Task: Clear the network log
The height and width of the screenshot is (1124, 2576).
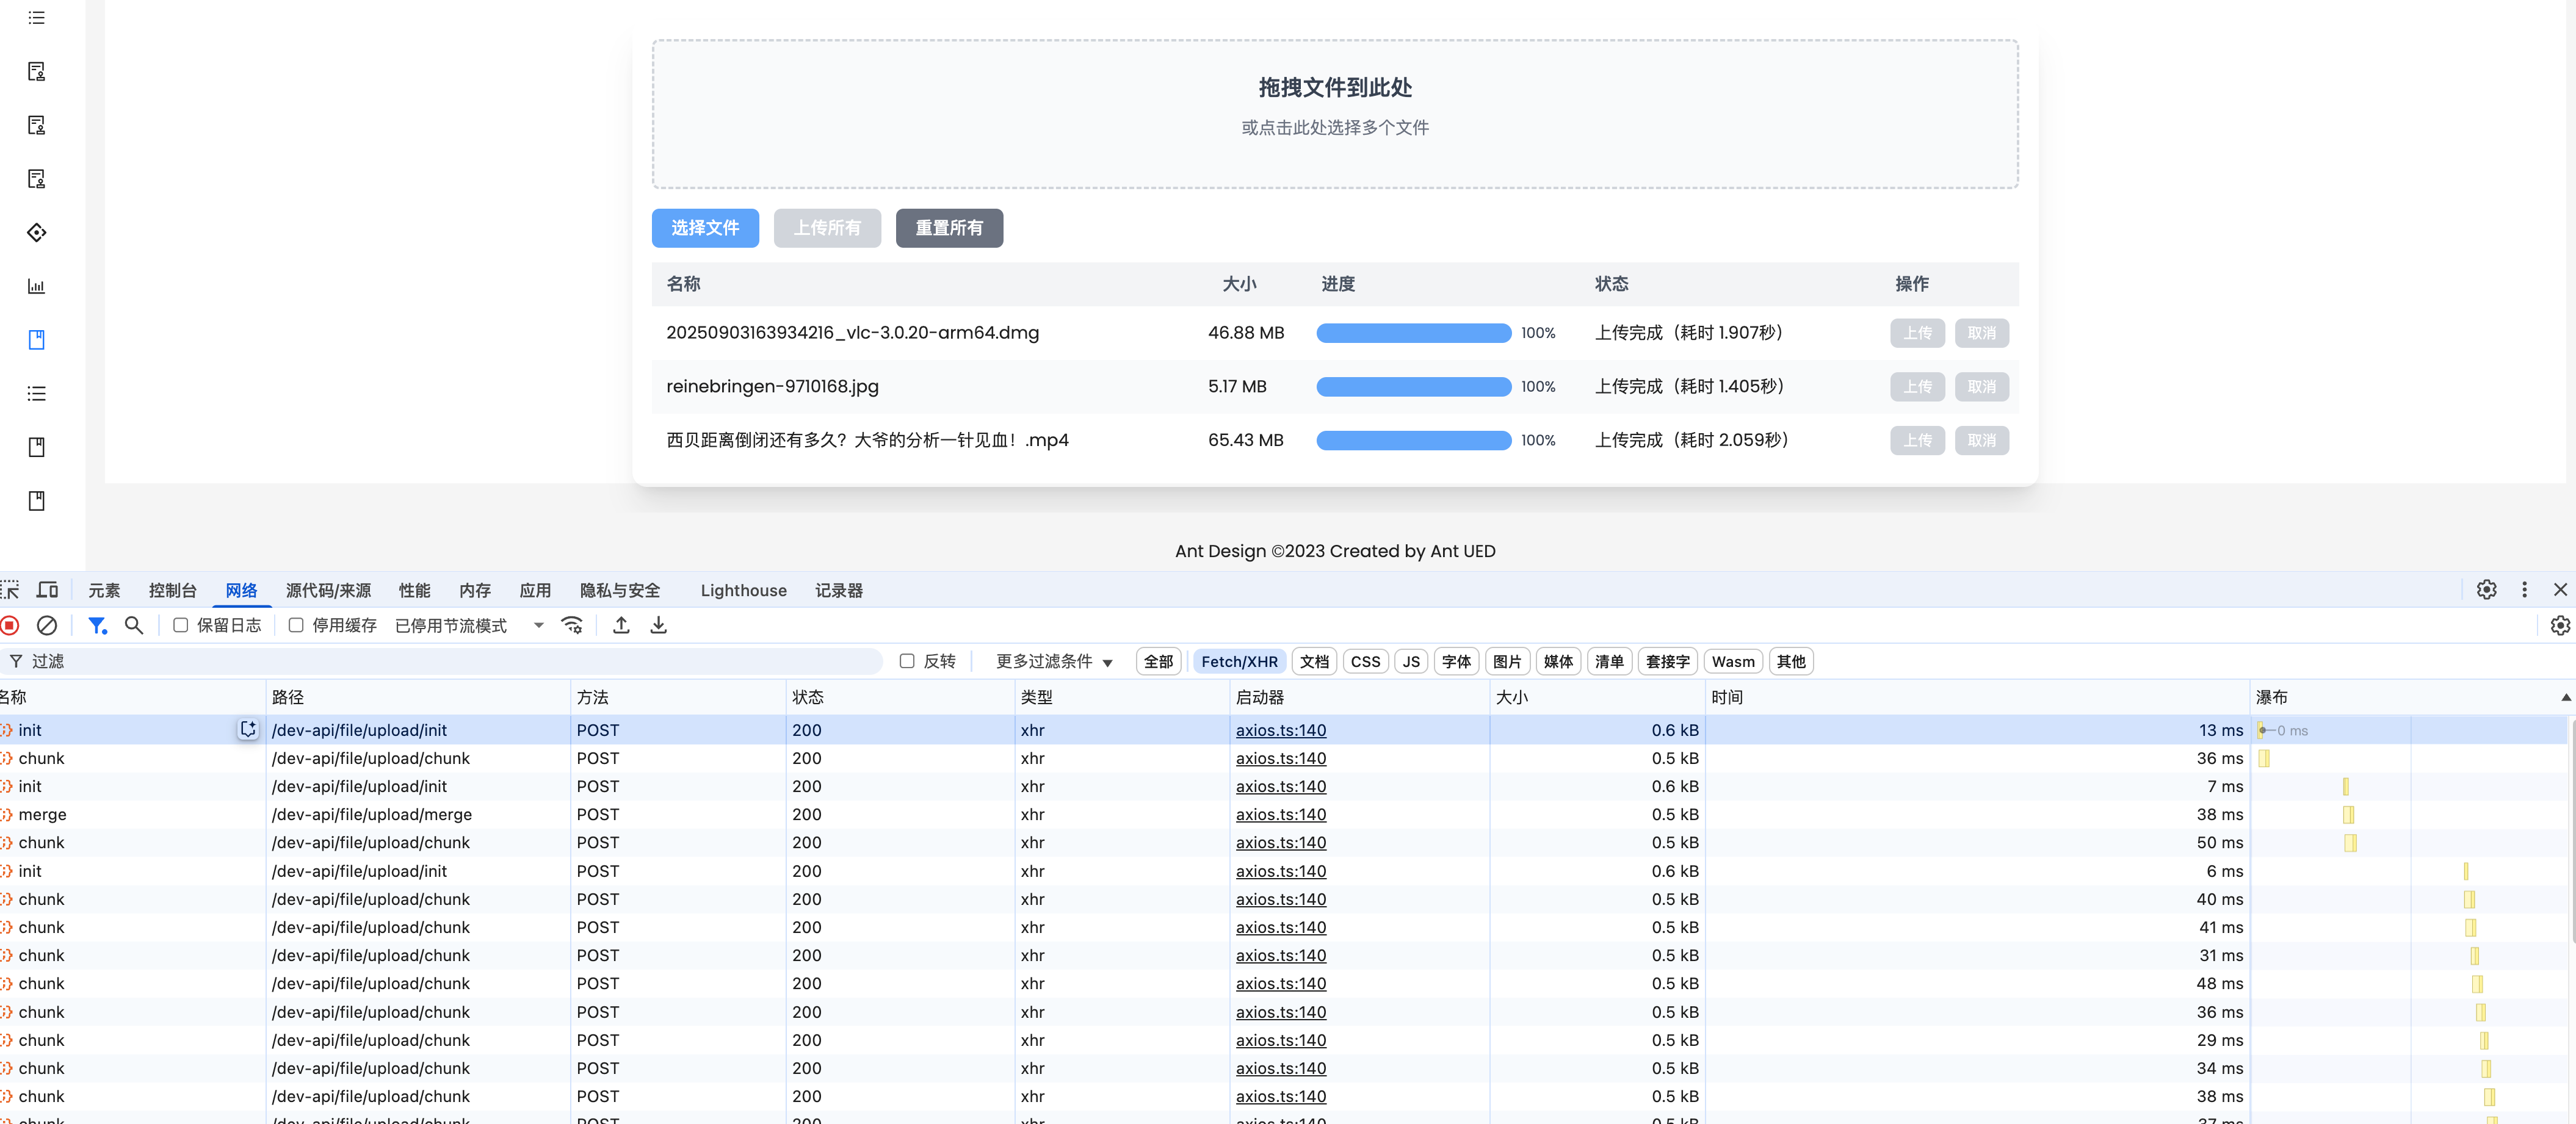Action: click(47, 625)
